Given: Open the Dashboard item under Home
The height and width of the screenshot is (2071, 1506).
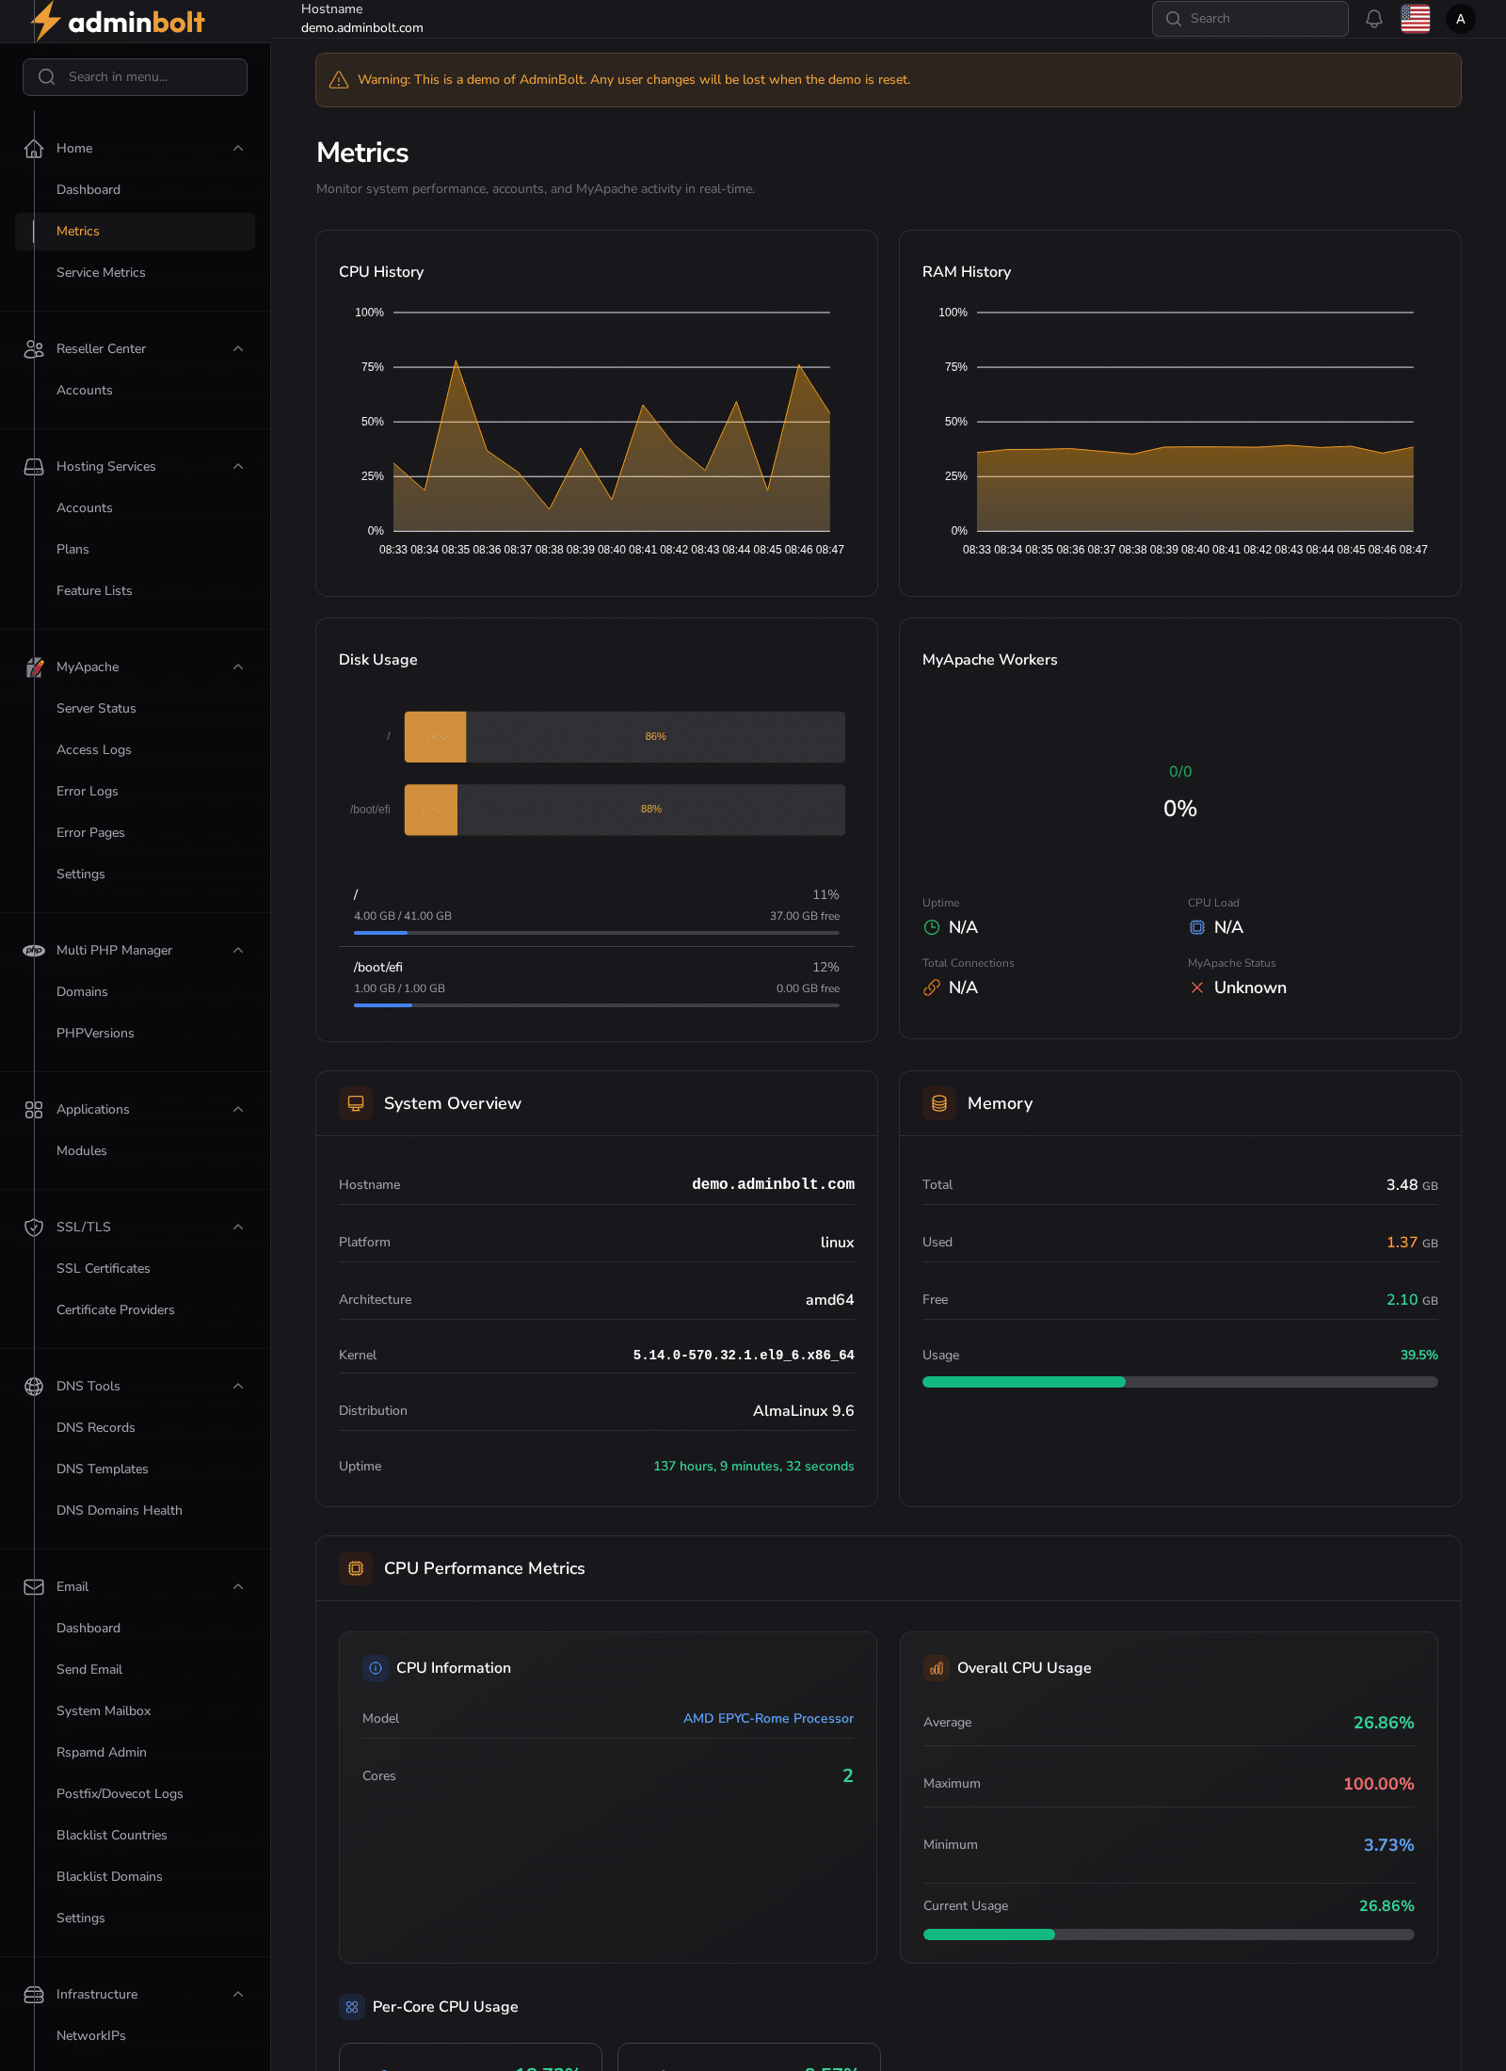Looking at the screenshot, I should 135,190.
